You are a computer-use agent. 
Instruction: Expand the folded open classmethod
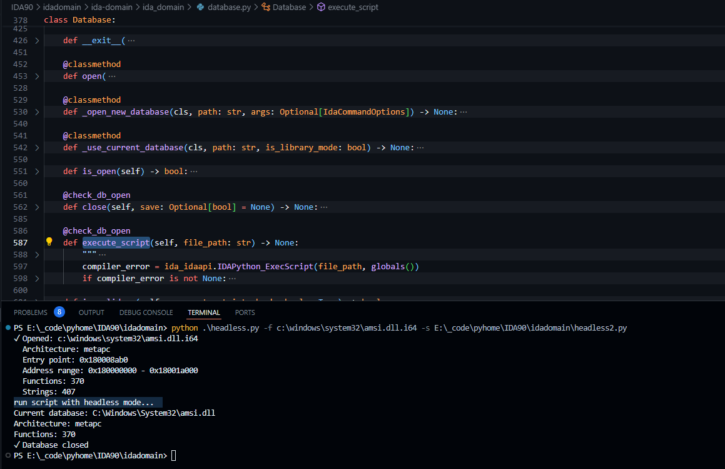coord(37,76)
